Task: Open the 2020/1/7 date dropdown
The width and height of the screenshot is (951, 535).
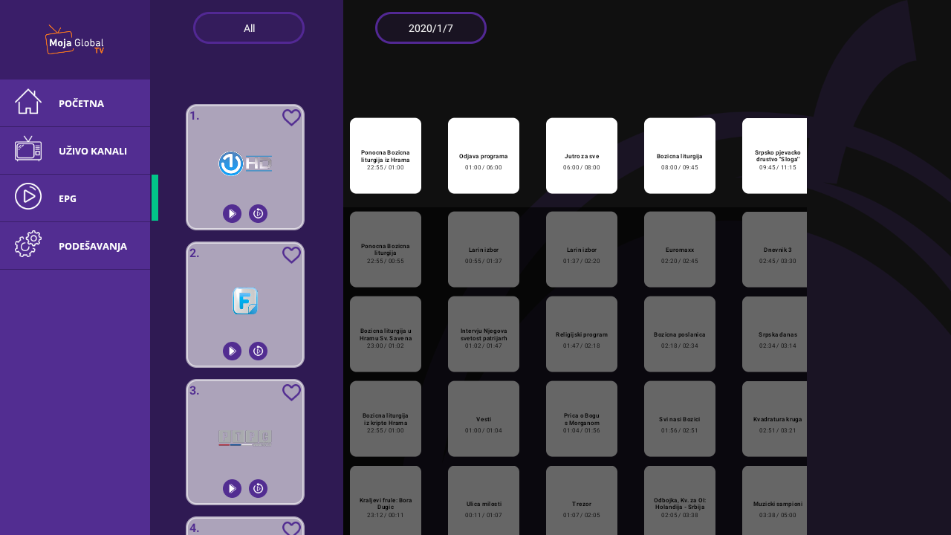Action: click(x=431, y=28)
